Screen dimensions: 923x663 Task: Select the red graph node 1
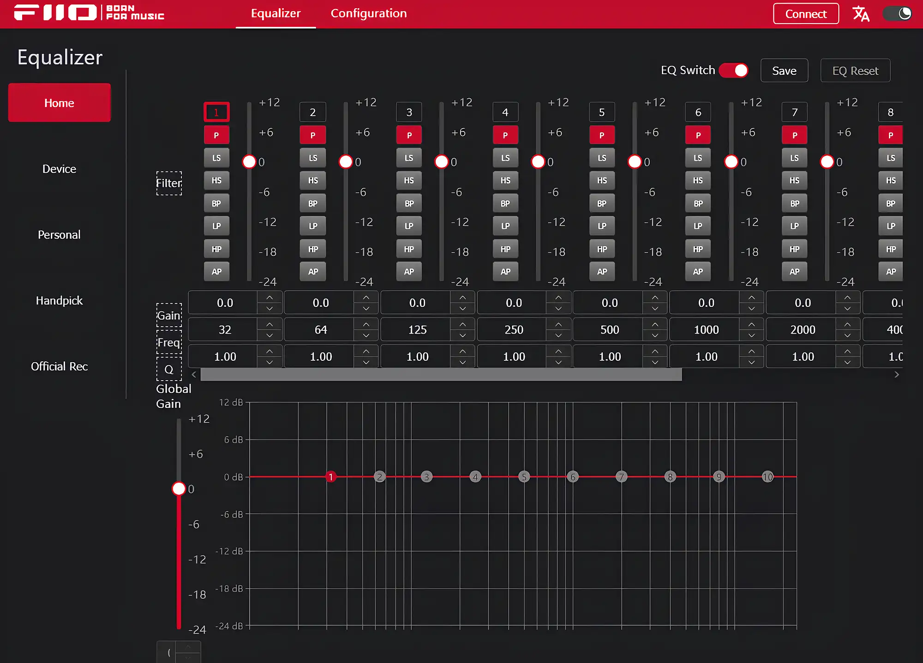330,477
